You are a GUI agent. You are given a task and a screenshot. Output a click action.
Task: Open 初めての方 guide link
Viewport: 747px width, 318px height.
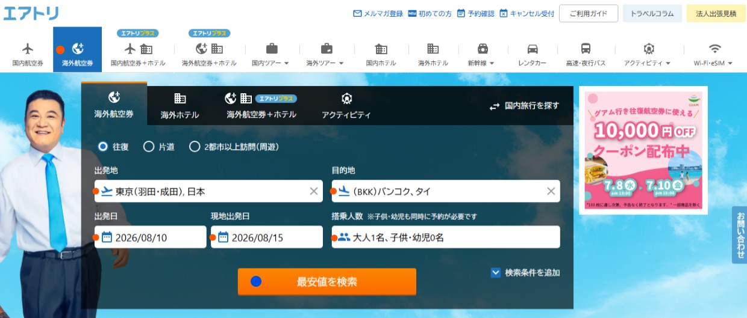coord(430,13)
